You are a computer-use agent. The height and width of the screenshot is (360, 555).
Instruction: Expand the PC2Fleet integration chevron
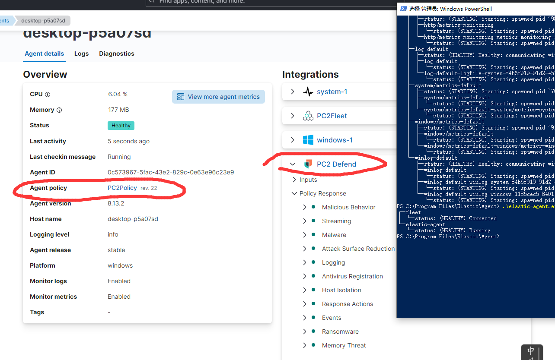pyautogui.click(x=293, y=116)
